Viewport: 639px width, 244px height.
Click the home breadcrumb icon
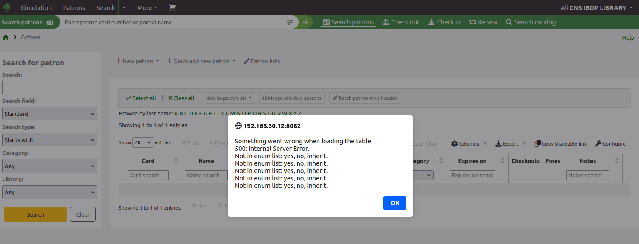point(6,37)
